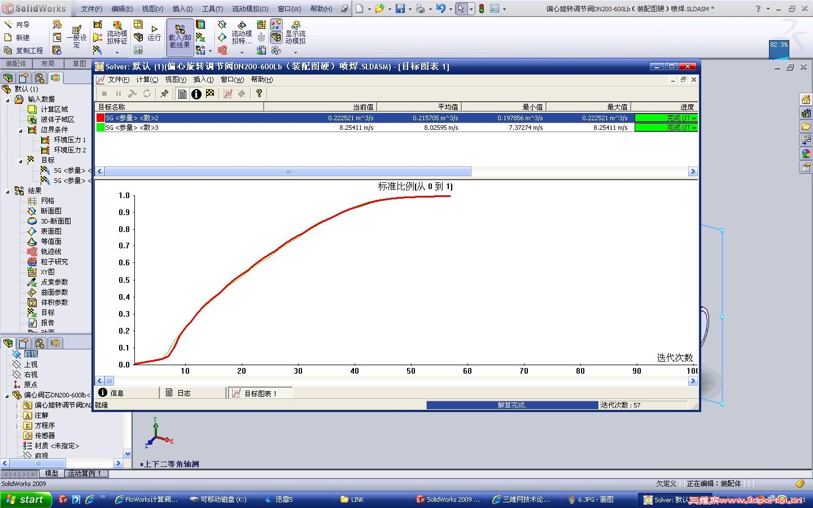Screen dimensions: 813x508
Task: Click the 解算完成 progress bar
Action: (512, 405)
